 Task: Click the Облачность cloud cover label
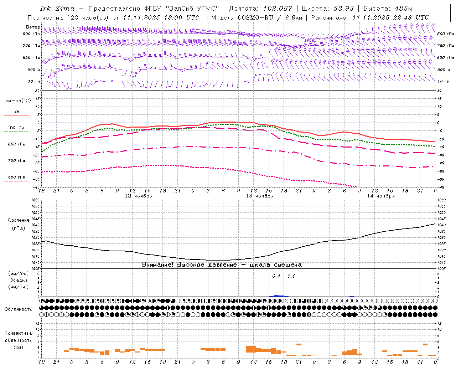click(x=18, y=309)
